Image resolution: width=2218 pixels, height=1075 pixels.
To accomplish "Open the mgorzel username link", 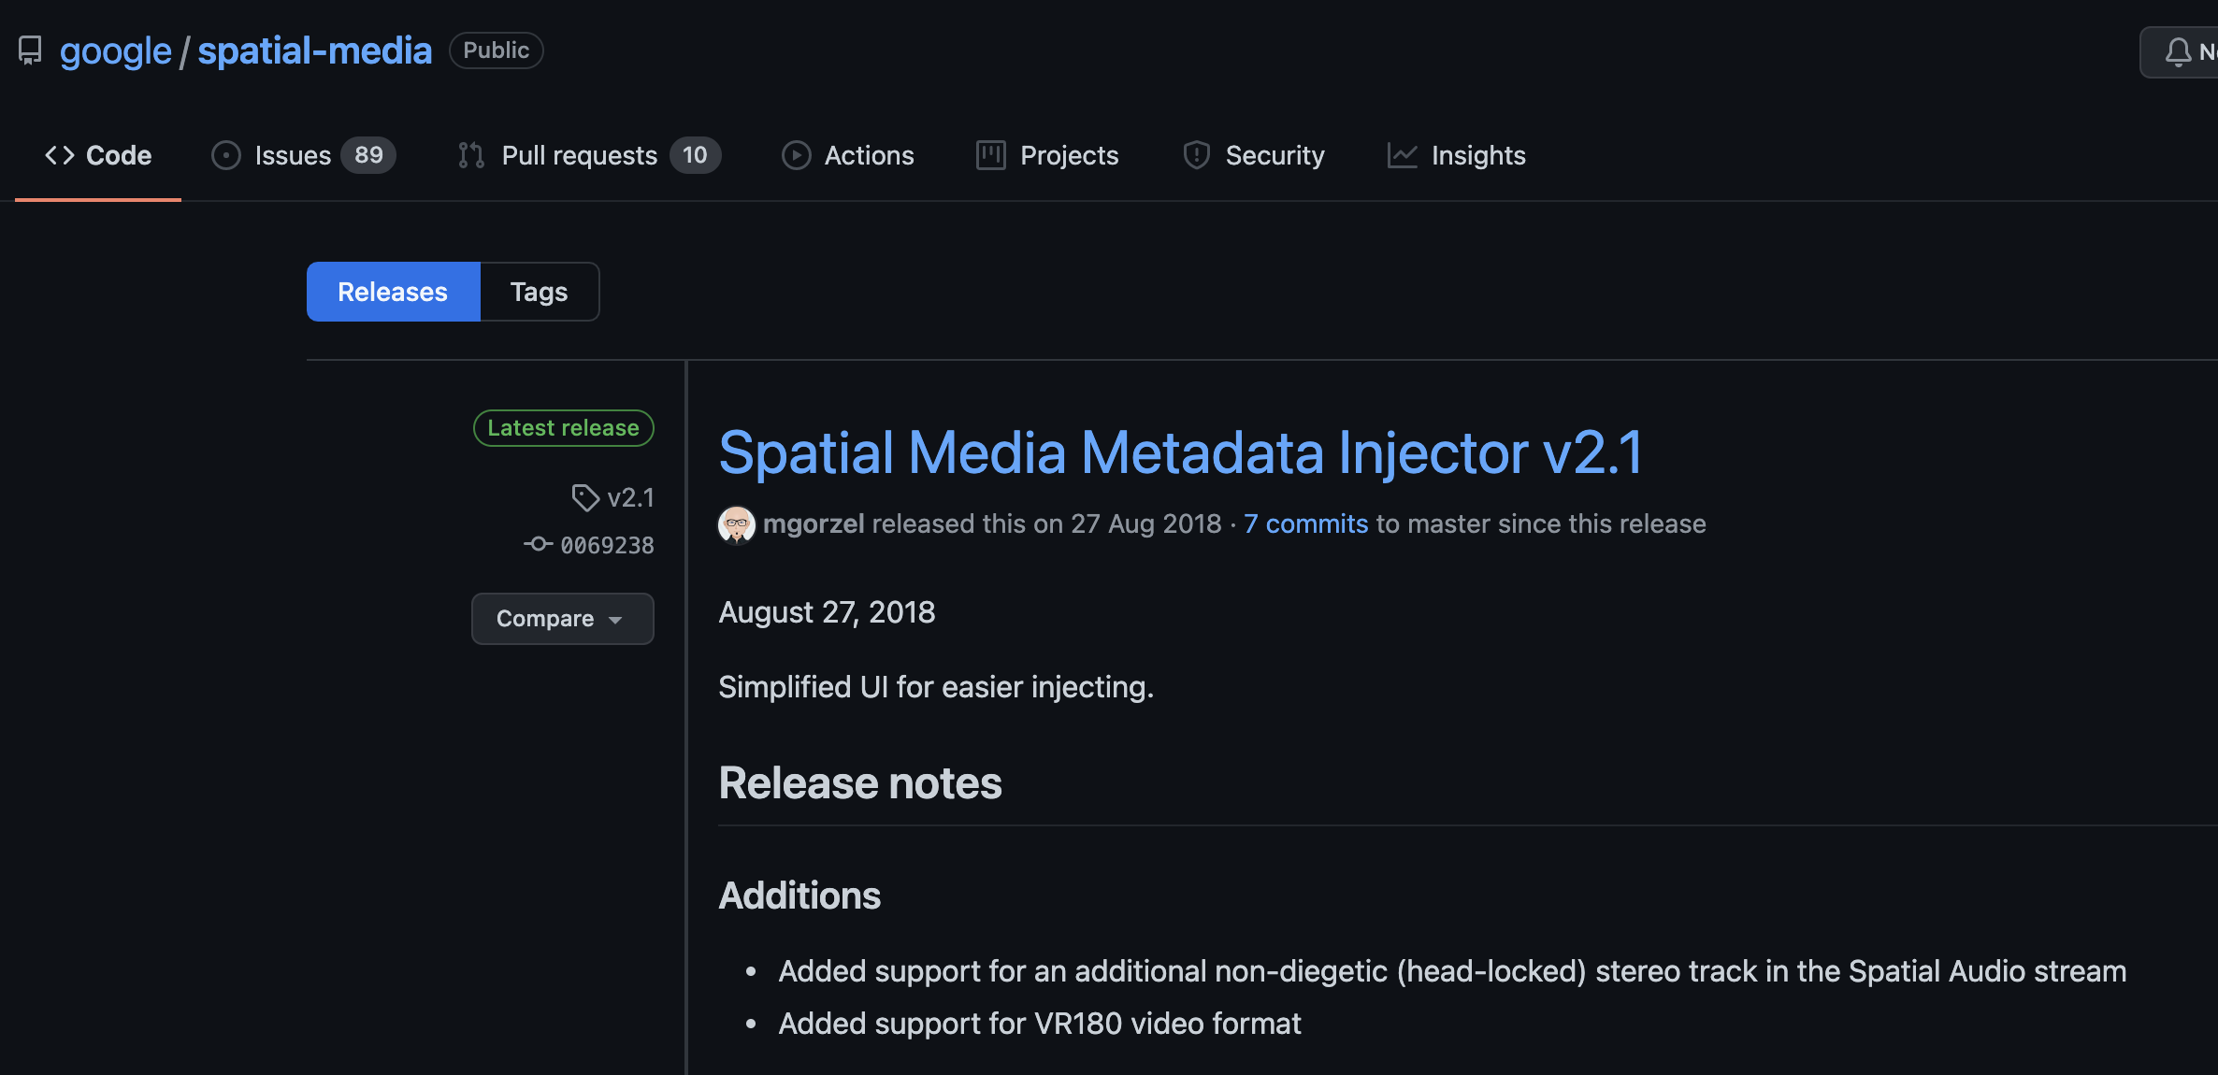I will pos(814,523).
